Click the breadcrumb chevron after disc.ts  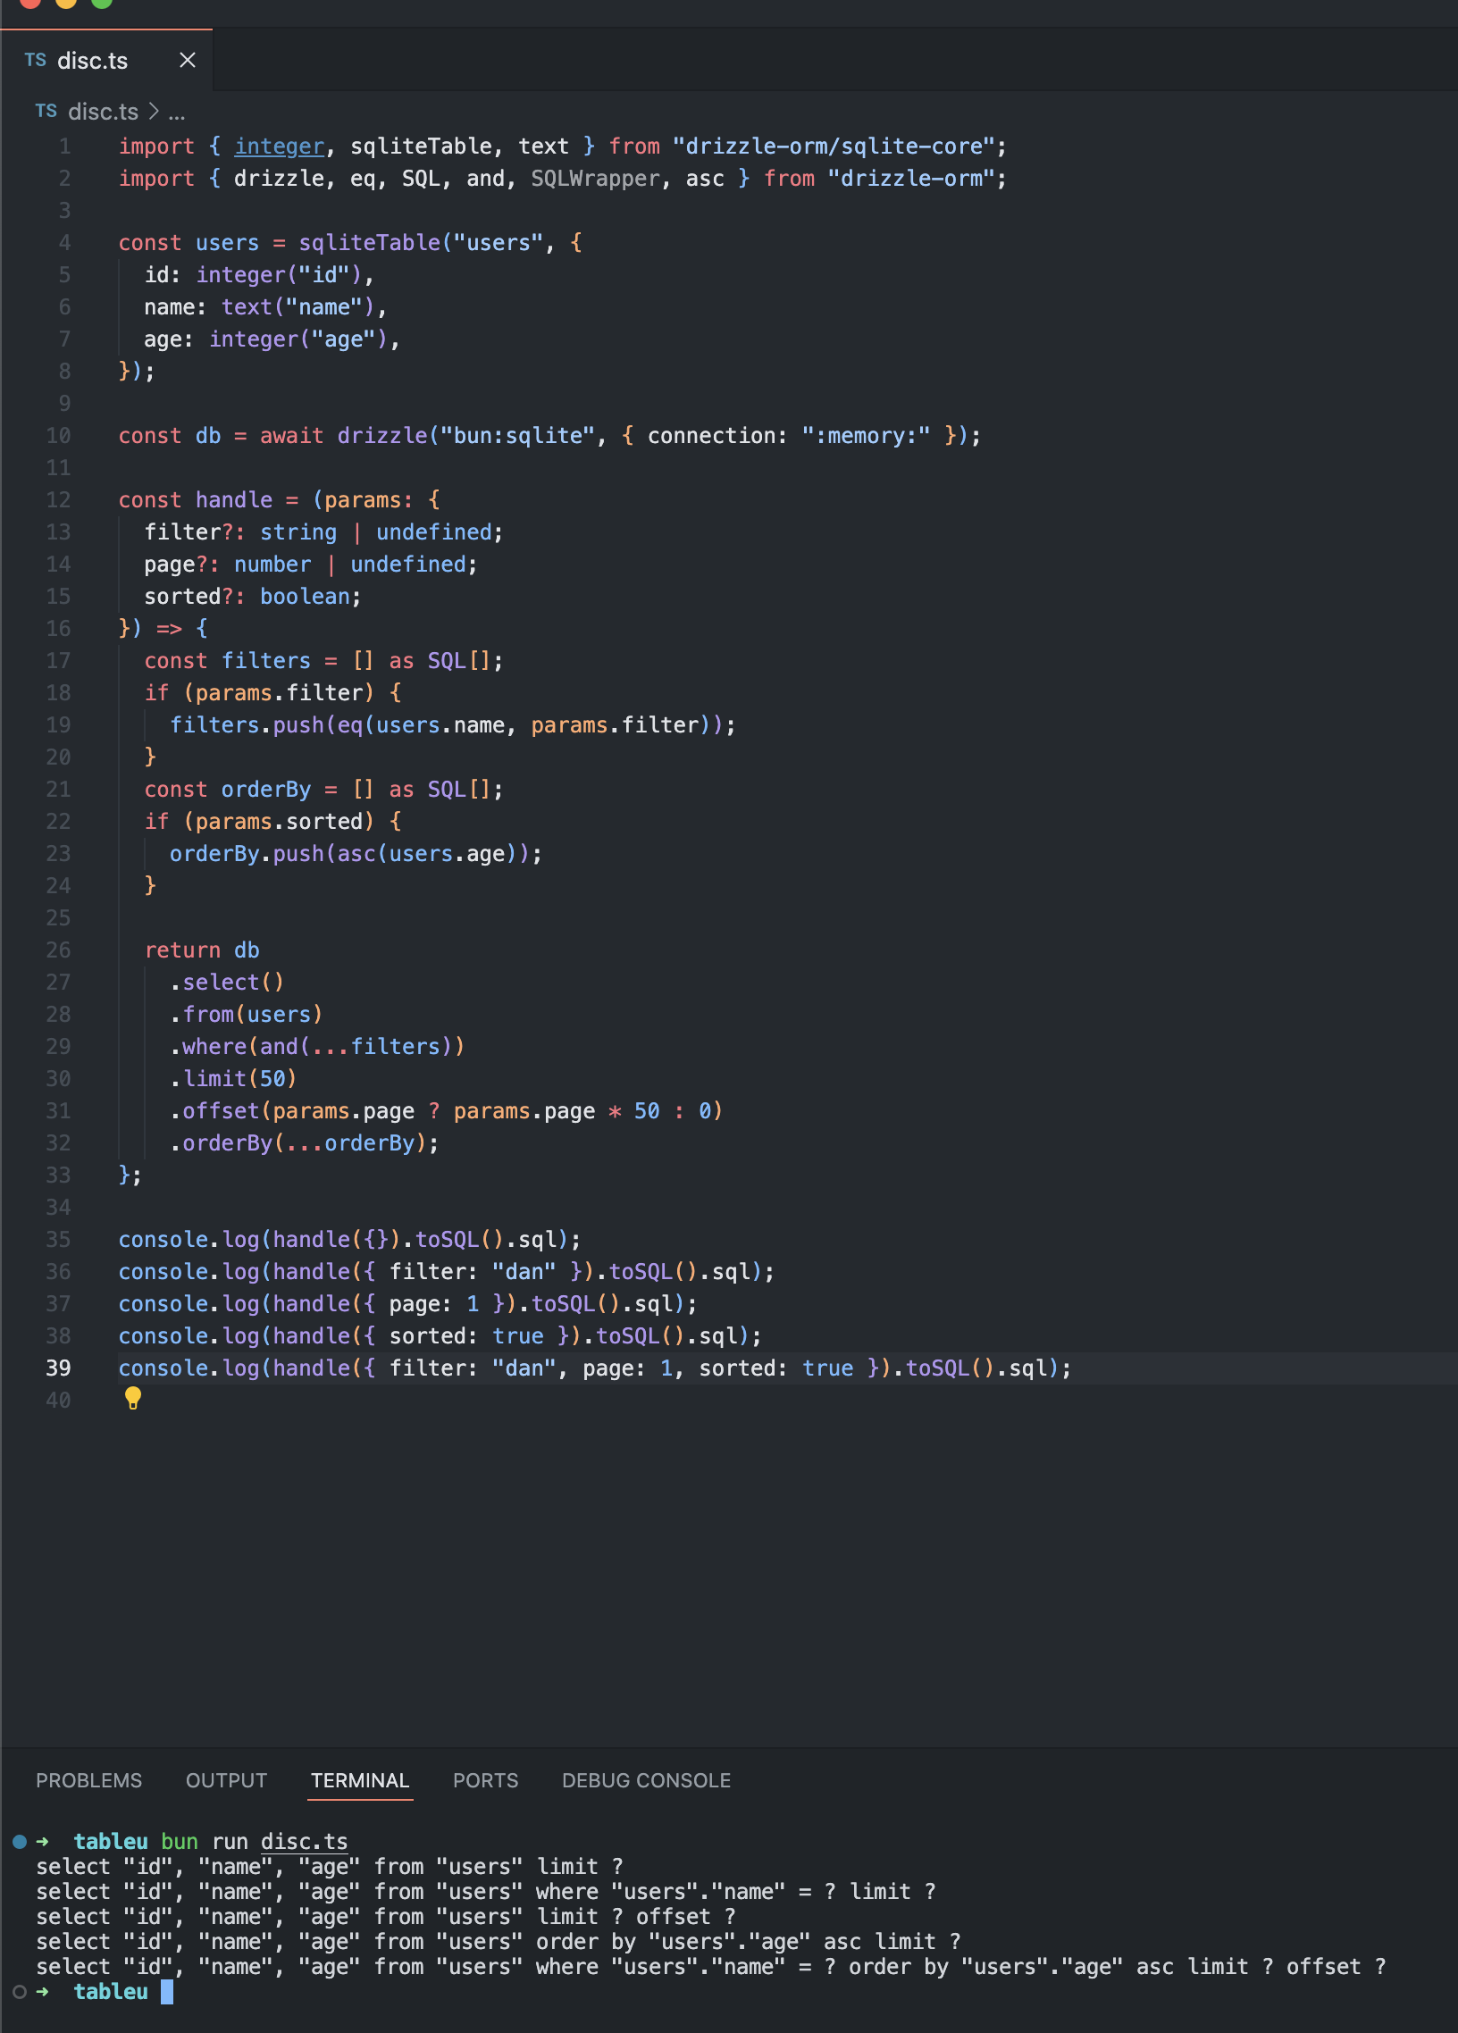(x=154, y=111)
